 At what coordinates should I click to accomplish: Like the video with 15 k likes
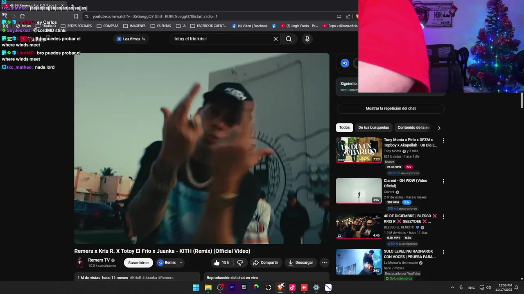pyautogui.click(x=221, y=263)
